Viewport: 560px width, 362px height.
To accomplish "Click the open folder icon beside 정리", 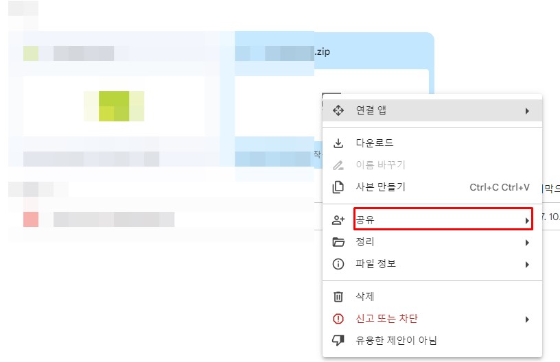I will [338, 242].
